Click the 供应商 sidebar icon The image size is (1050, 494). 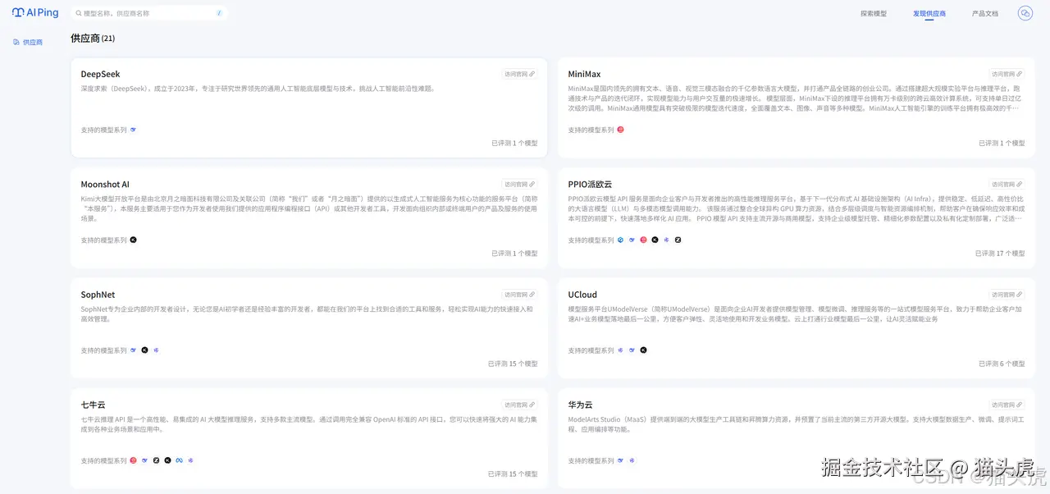(16, 42)
